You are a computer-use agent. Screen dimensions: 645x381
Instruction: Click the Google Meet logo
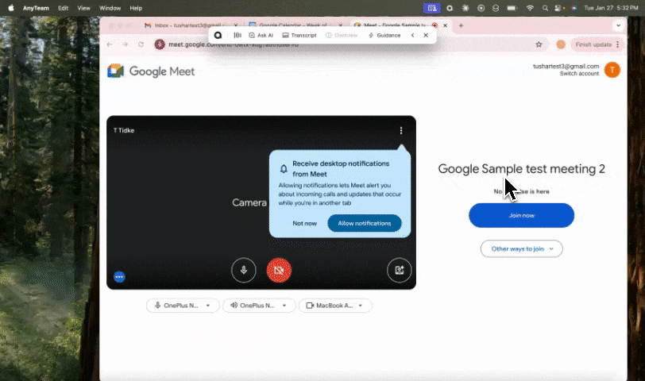click(151, 71)
